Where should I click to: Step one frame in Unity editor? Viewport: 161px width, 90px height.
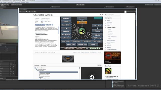pyautogui.click(x=83, y=5)
